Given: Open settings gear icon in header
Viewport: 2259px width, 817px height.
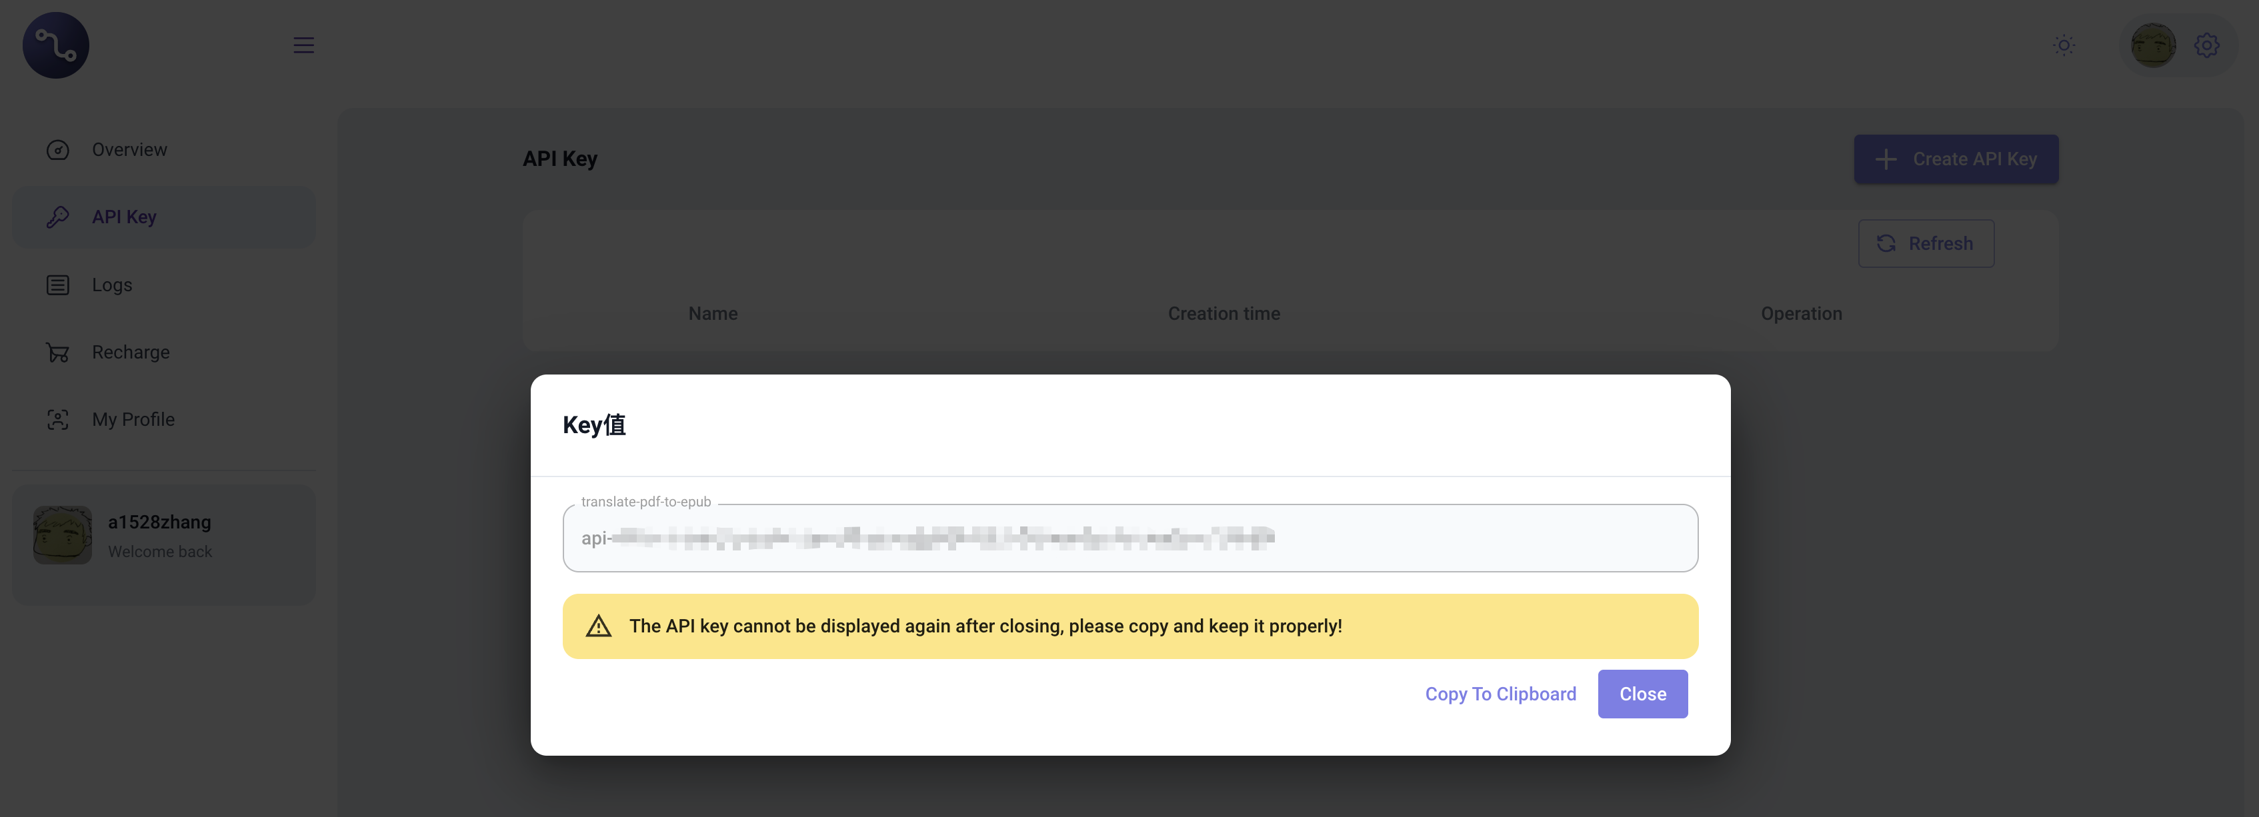Looking at the screenshot, I should tap(2206, 45).
